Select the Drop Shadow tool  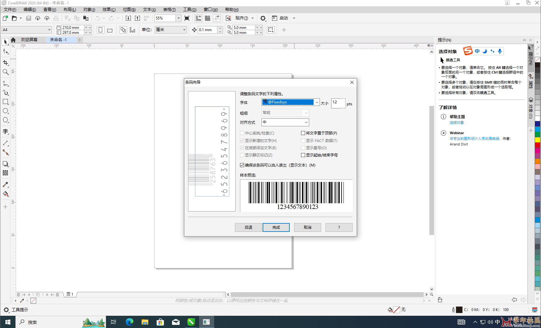(x=5, y=164)
